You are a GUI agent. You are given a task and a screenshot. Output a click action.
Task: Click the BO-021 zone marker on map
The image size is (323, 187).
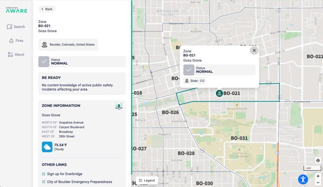coord(220,93)
